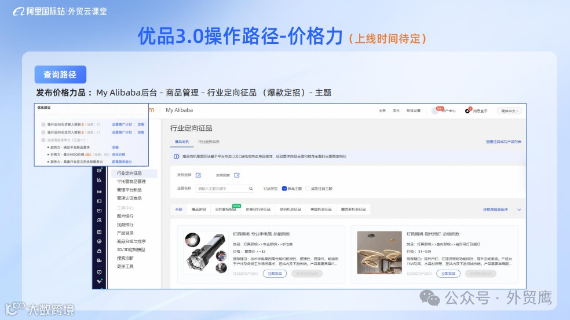
Task: Click the blue info icon in notice banner
Action: pos(176,157)
